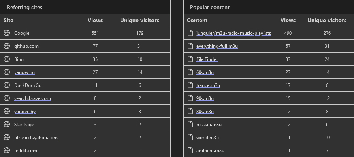
Task: Open the 90s.m3u playlist link
Action: 205,98
